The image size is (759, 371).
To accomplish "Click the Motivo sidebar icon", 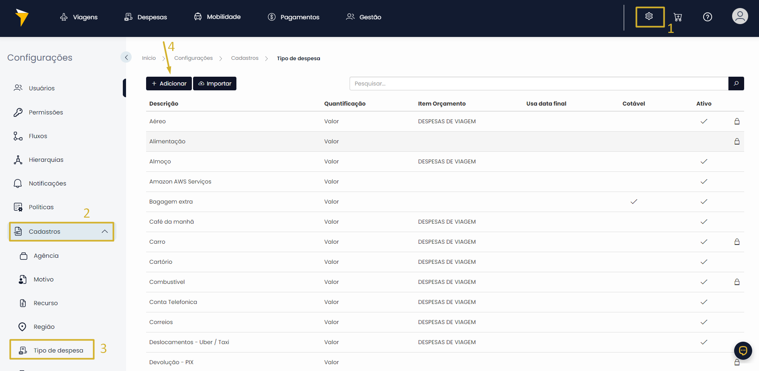I will (23, 279).
